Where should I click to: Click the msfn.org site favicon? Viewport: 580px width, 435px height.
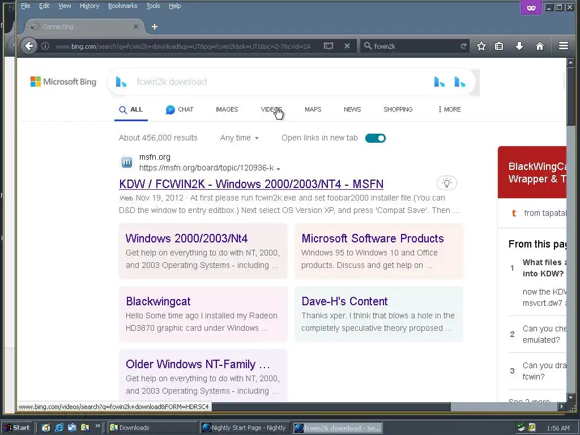[x=127, y=162]
